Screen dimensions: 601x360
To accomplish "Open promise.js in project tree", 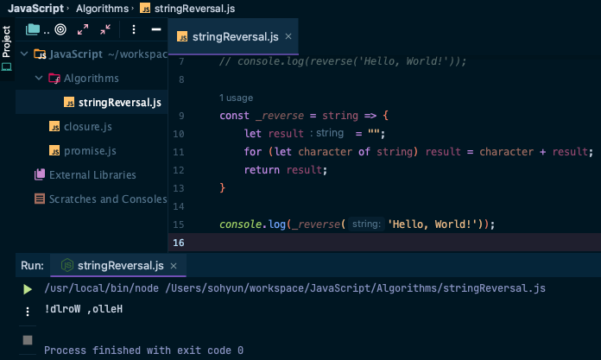I will 92,151.
